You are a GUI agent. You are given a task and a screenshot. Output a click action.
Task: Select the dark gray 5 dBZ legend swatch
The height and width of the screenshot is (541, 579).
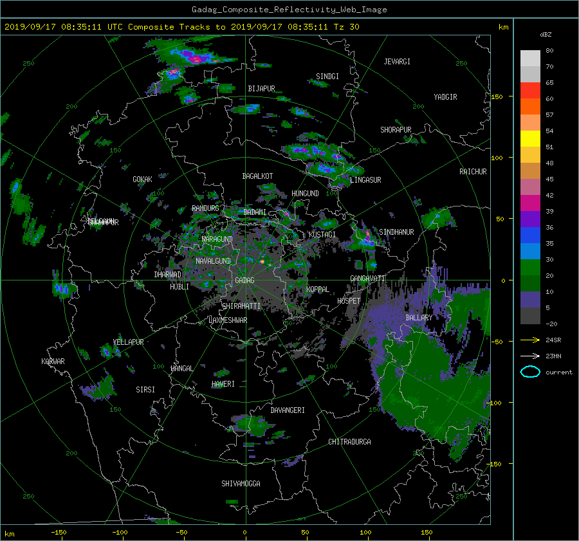pos(530,315)
